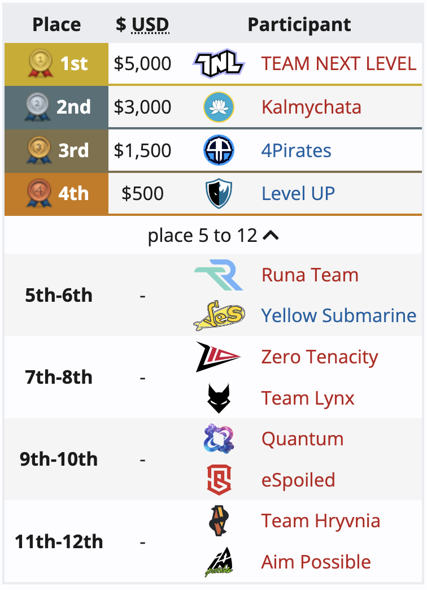427x590 pixels.
Task: Click the Quantum team logo
Action: pyautogui.click(x=219, y=439)
